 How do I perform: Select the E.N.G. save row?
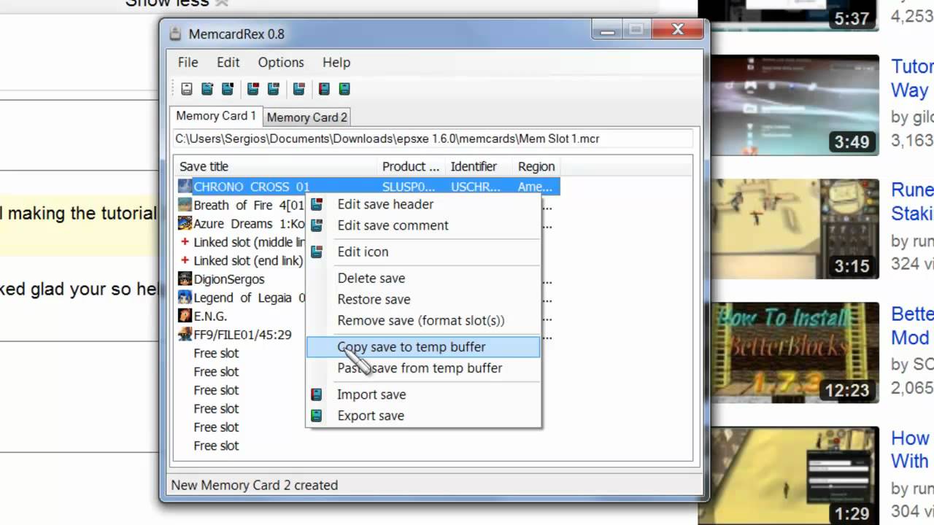click(242, 316)
